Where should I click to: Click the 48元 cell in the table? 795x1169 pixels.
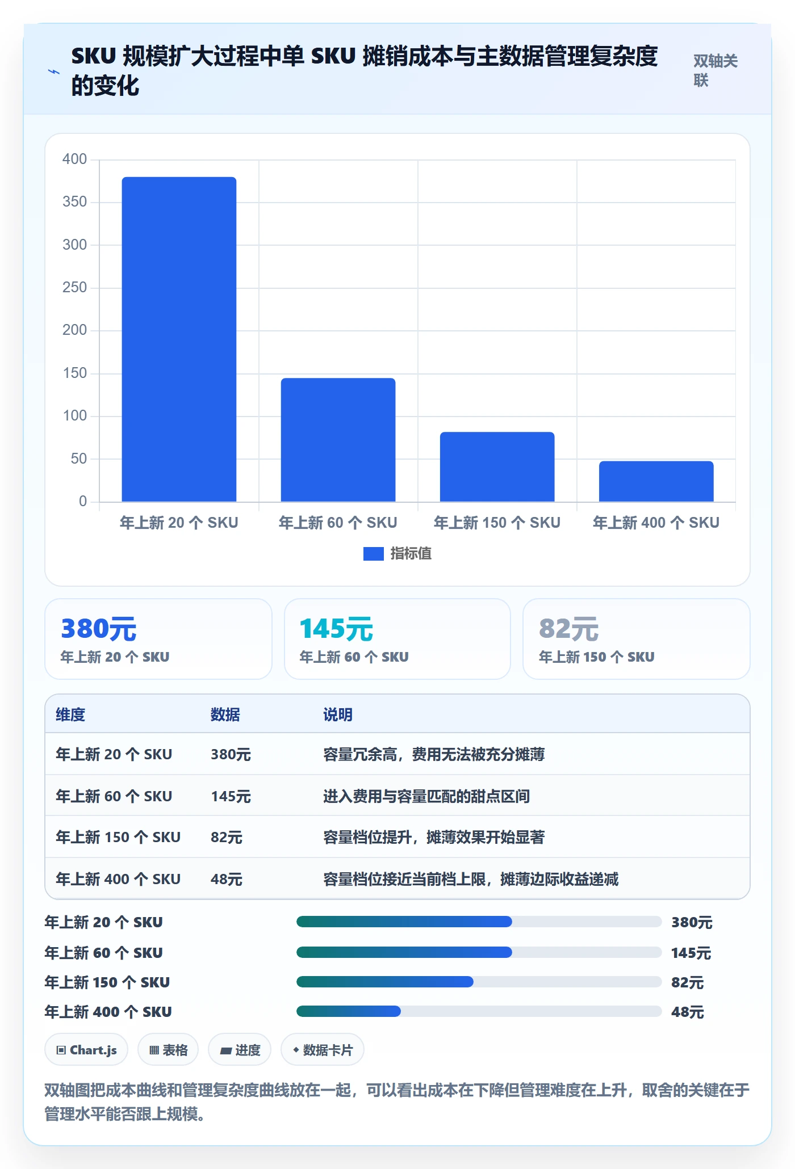227,879
